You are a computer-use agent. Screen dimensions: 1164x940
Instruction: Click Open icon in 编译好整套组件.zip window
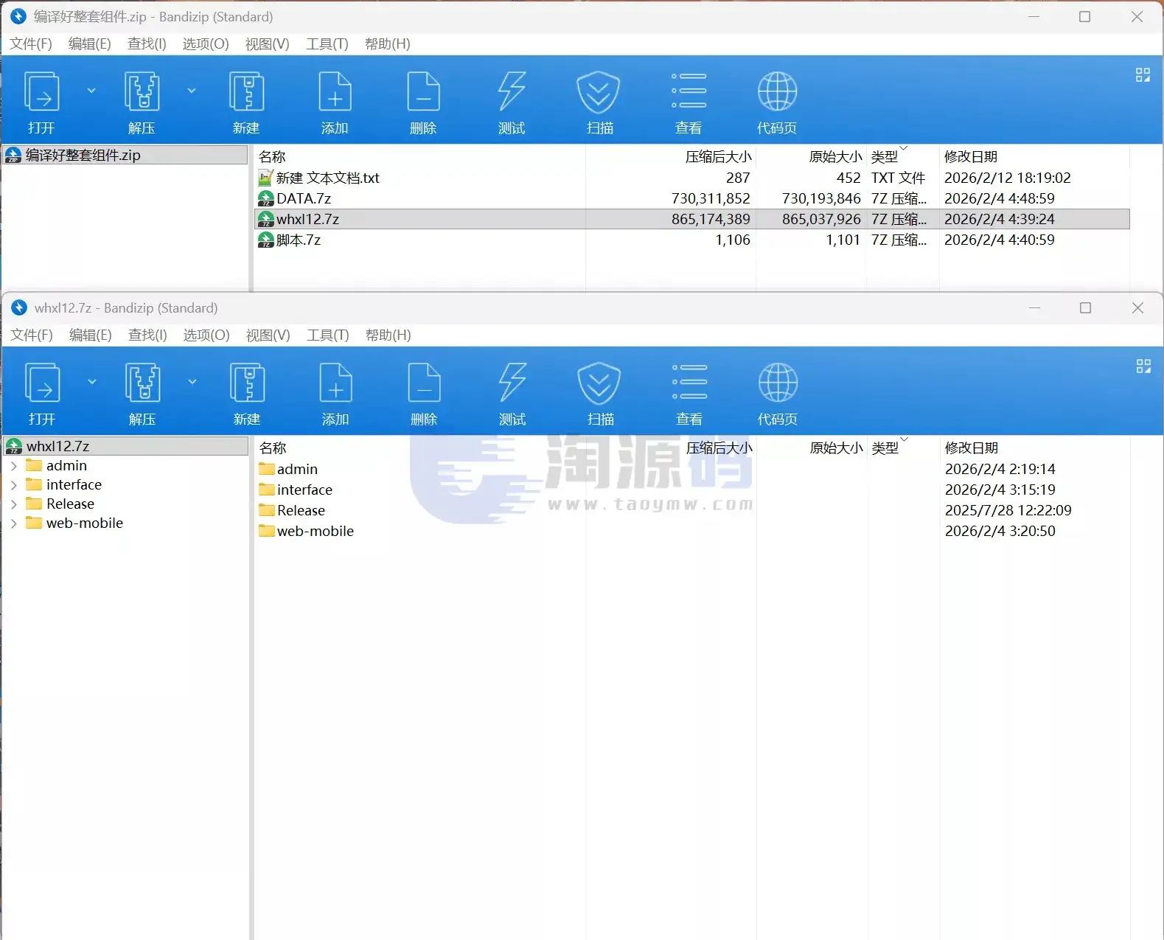pos(42,91)
